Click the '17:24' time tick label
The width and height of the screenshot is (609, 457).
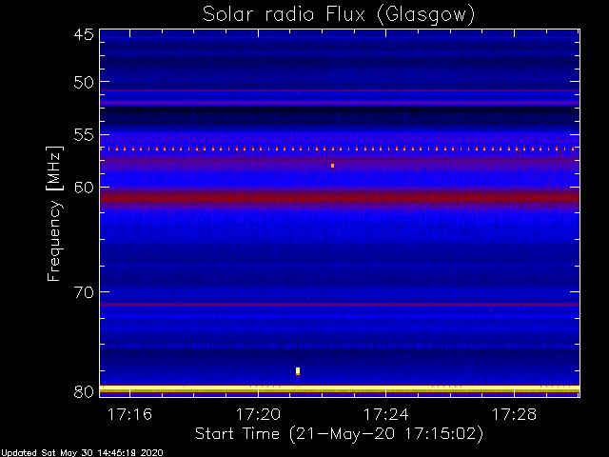click(385, 414)
